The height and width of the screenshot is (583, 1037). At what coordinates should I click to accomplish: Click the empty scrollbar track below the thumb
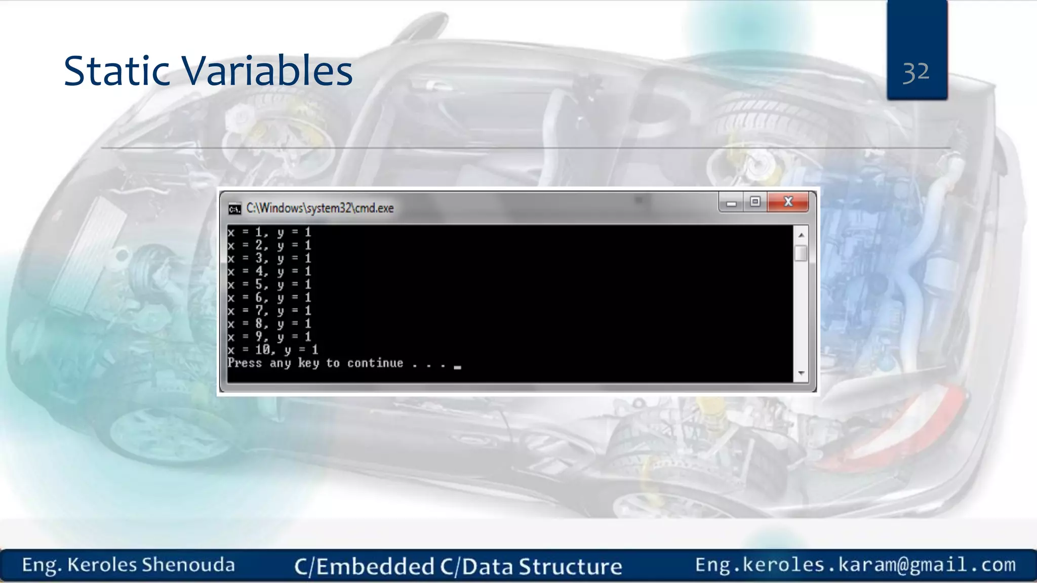[x=801, y=314]
